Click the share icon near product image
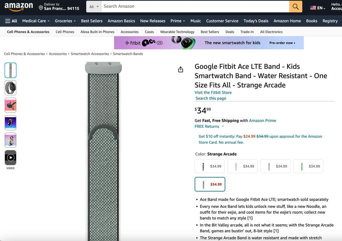The width and height of the screenshot is (342, 241). (181, 69)
